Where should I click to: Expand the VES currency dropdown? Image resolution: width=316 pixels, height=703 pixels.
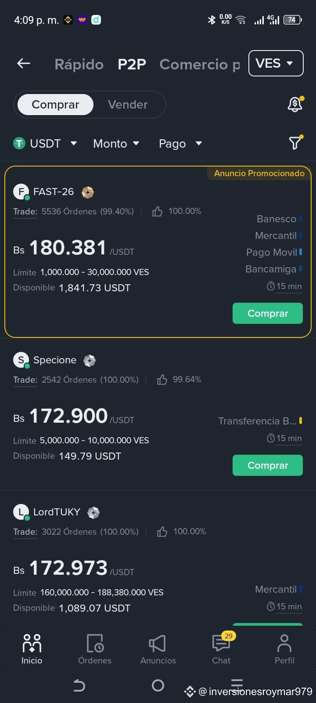276,63
